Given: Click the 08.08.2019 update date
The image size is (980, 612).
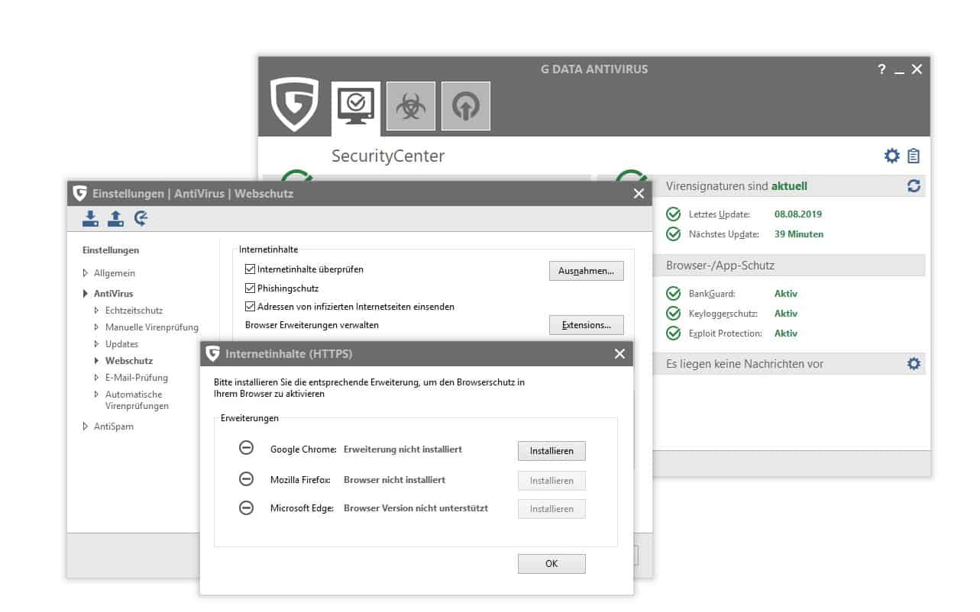Looking at the screenshot, I should [x=798, y=214].
